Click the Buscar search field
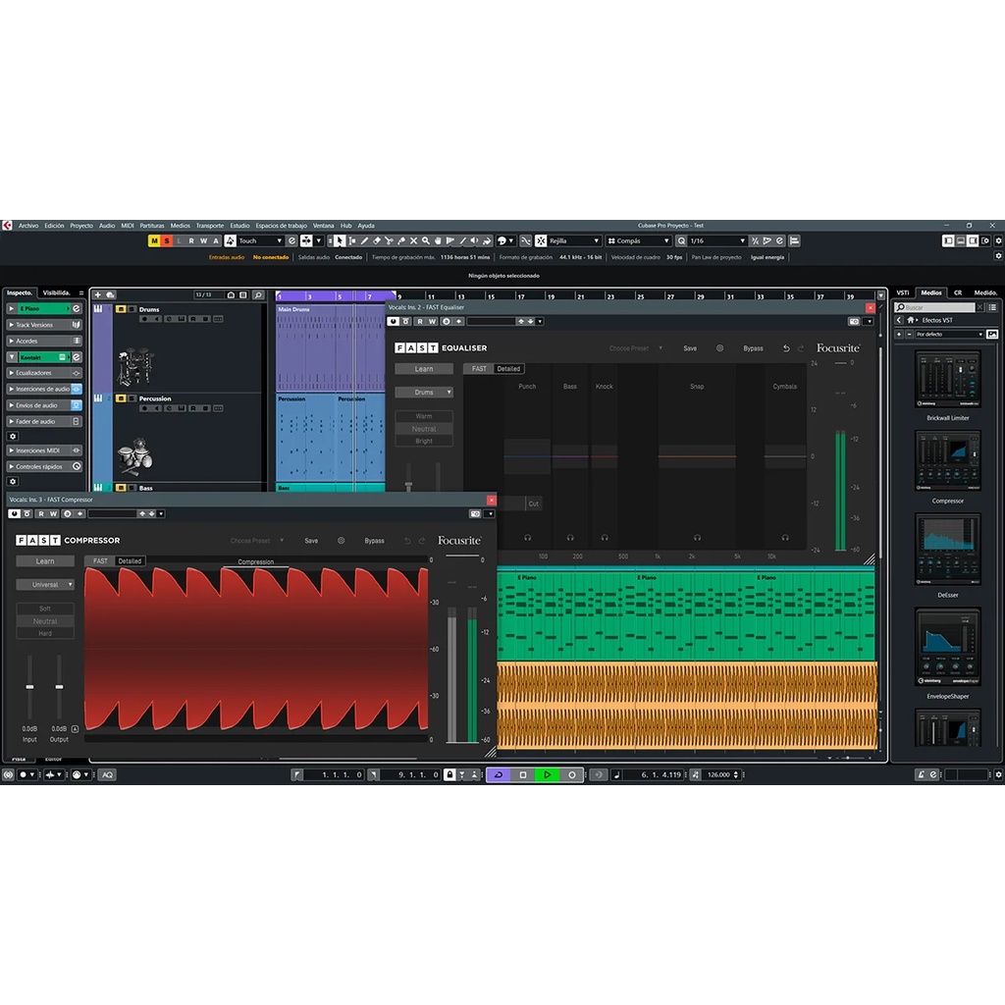 click(934, 307)
